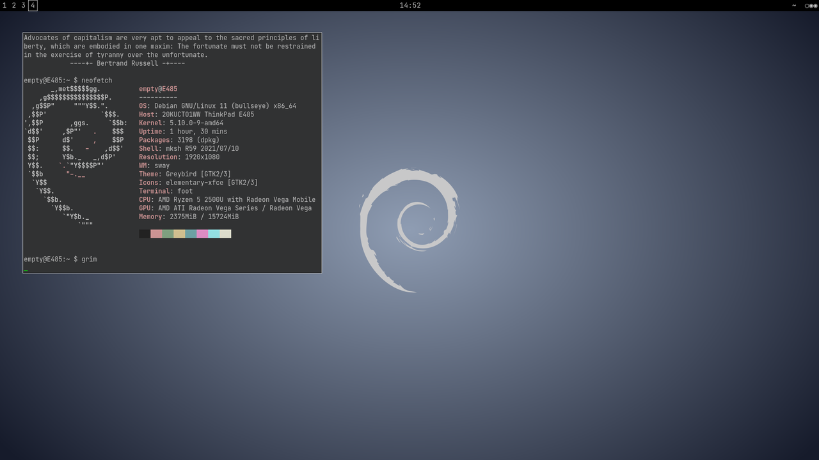Image resolution: width=819 pixels, height=460 pixels.
Task: Click the 'Kernel: 5.10.0-9-amd64' line
Action: 181,123
